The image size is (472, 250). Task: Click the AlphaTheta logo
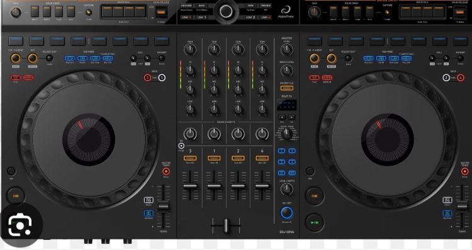(x=285, y=12)
